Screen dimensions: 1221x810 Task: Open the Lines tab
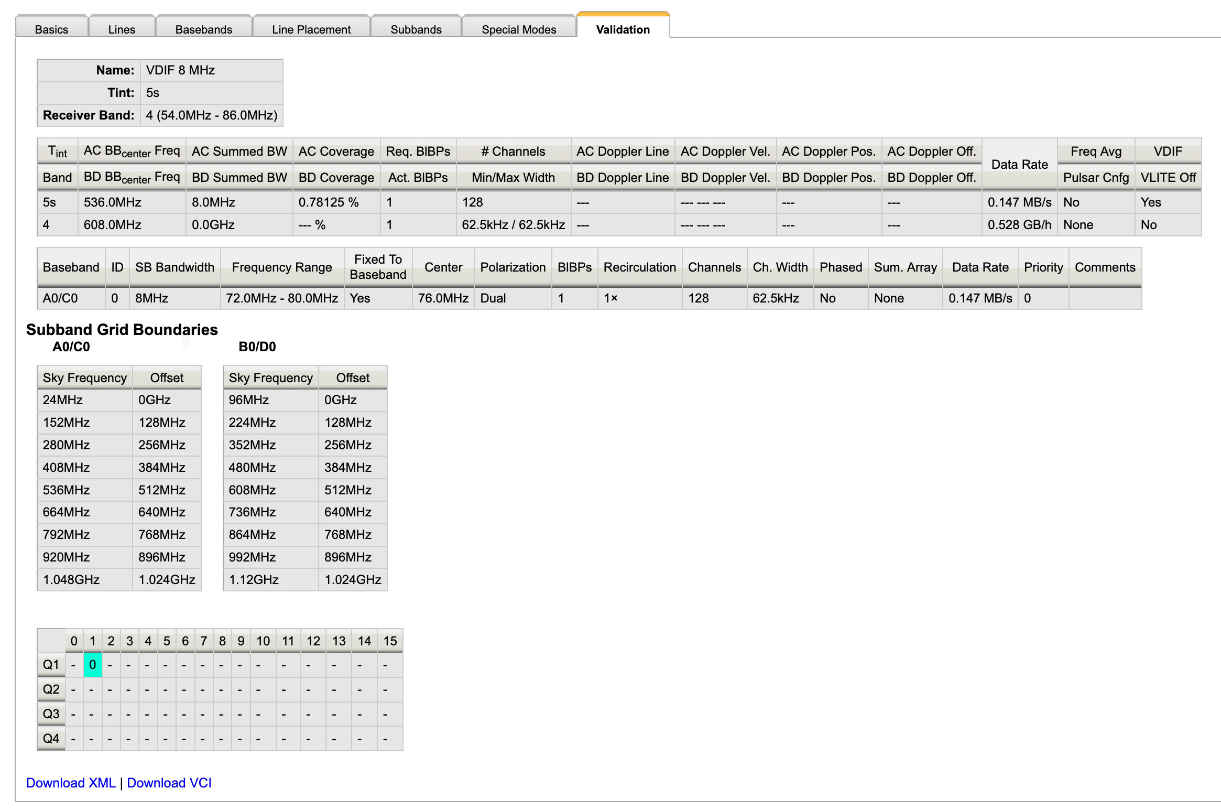tap(121, 29)
